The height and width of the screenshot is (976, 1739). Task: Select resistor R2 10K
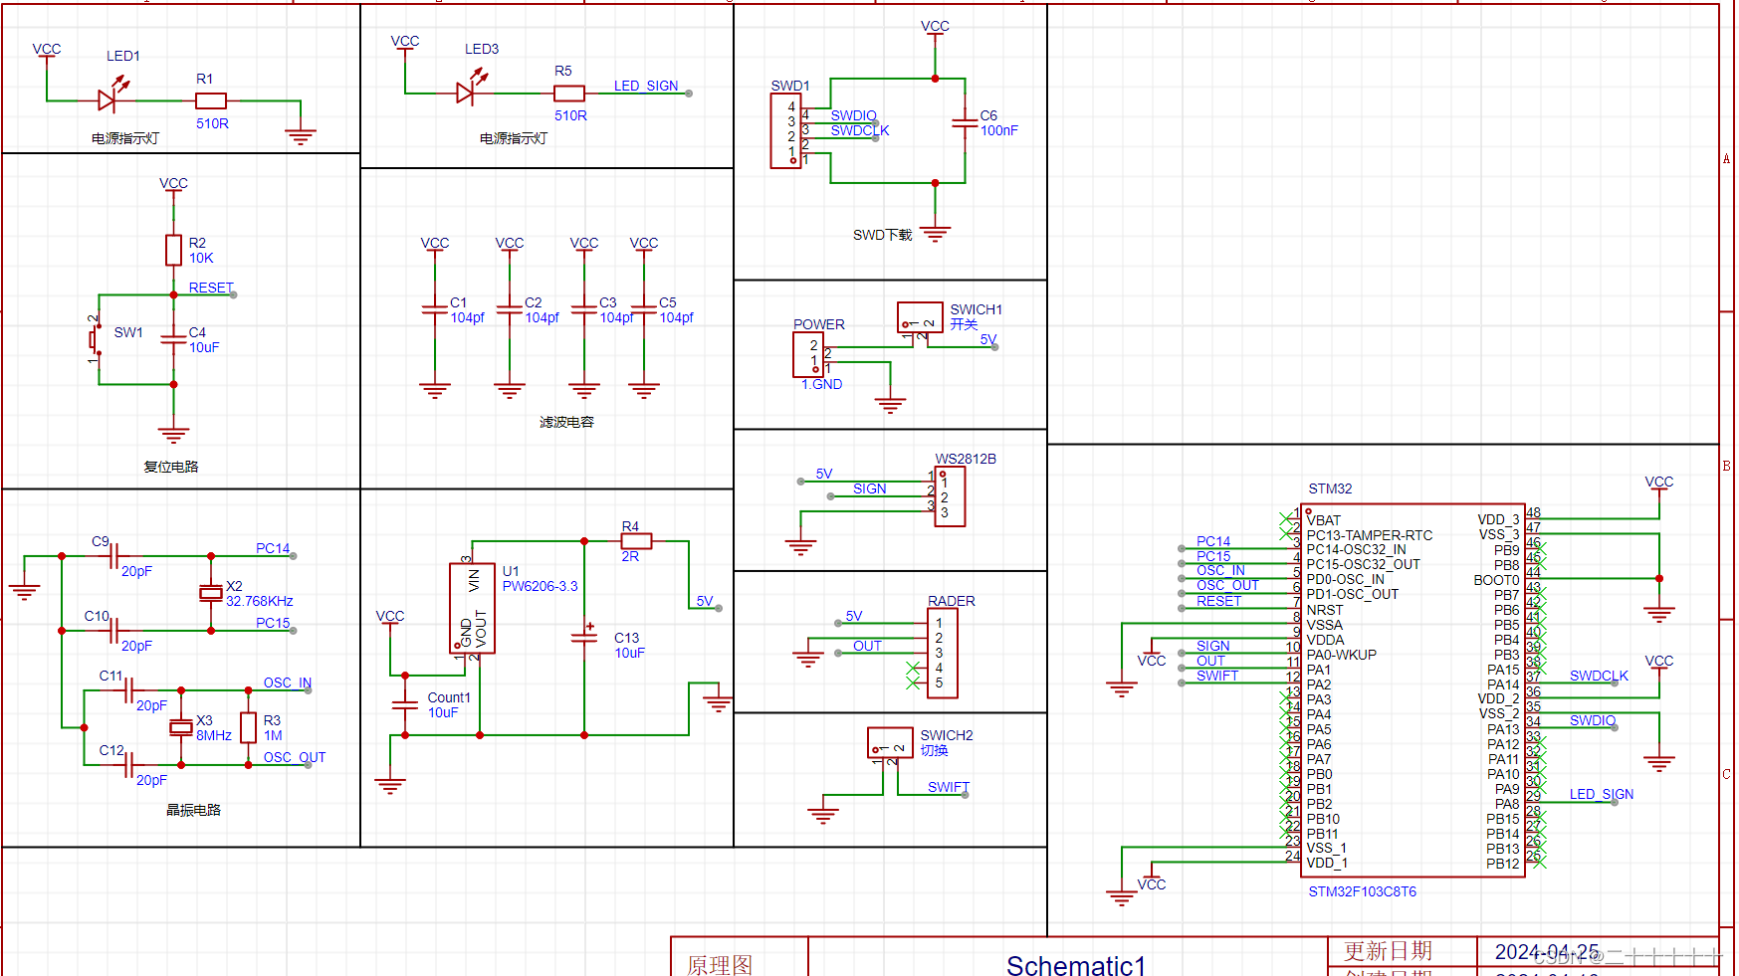coord(173,250)
